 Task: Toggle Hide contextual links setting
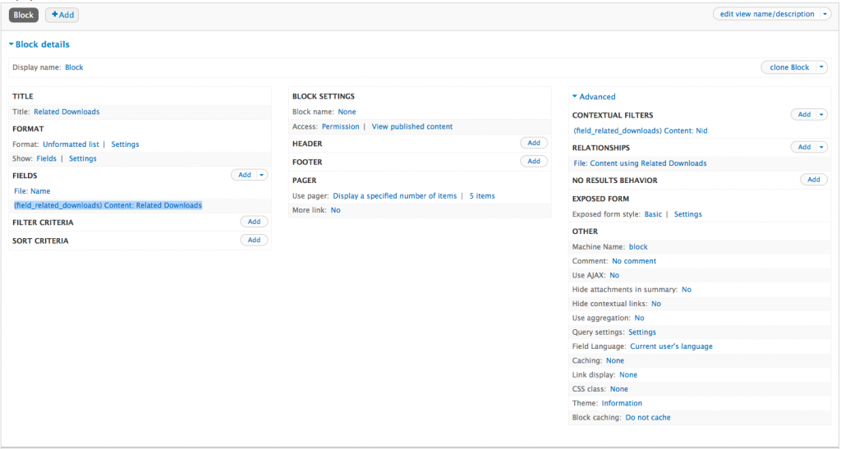[x=655, y=304]
